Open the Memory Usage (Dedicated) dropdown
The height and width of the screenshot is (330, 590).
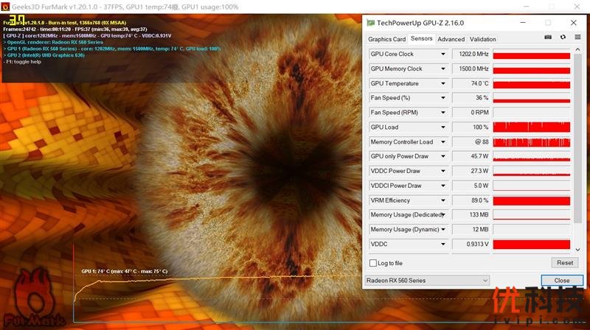443,214
